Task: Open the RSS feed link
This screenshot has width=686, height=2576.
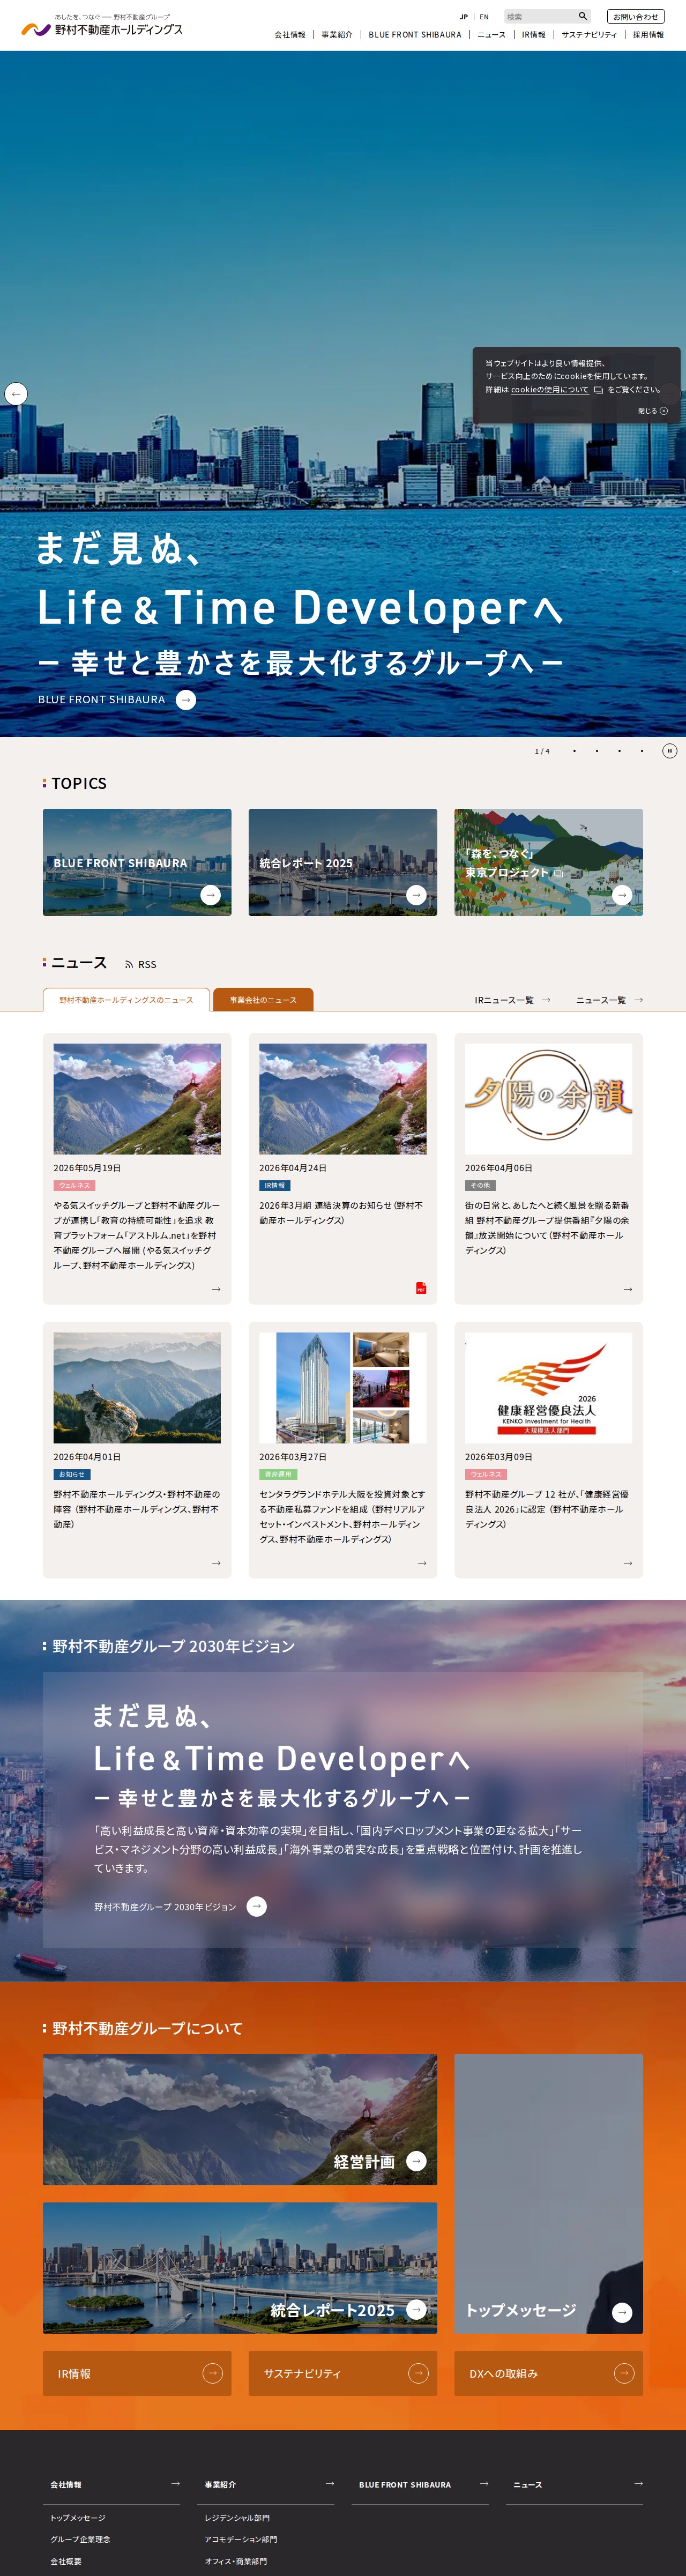Action: click(141, 964)
